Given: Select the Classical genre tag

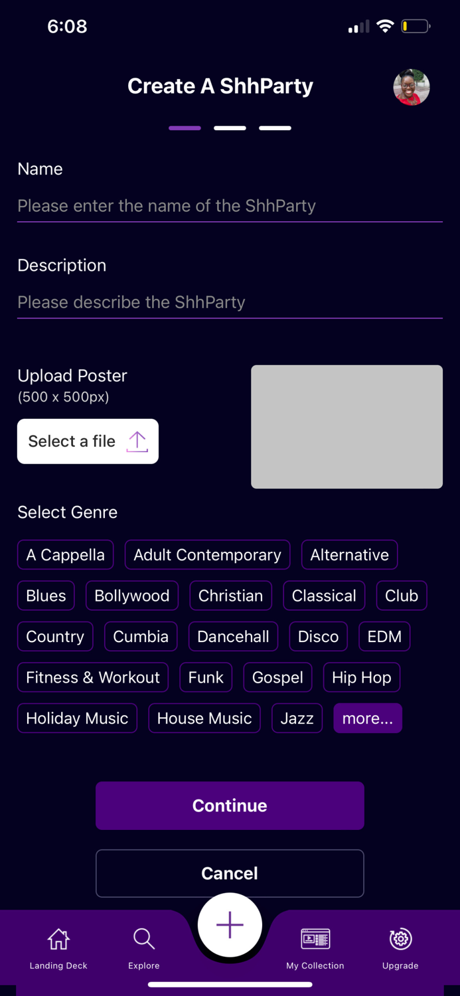Looking at the screenshot, I should 324,596.
